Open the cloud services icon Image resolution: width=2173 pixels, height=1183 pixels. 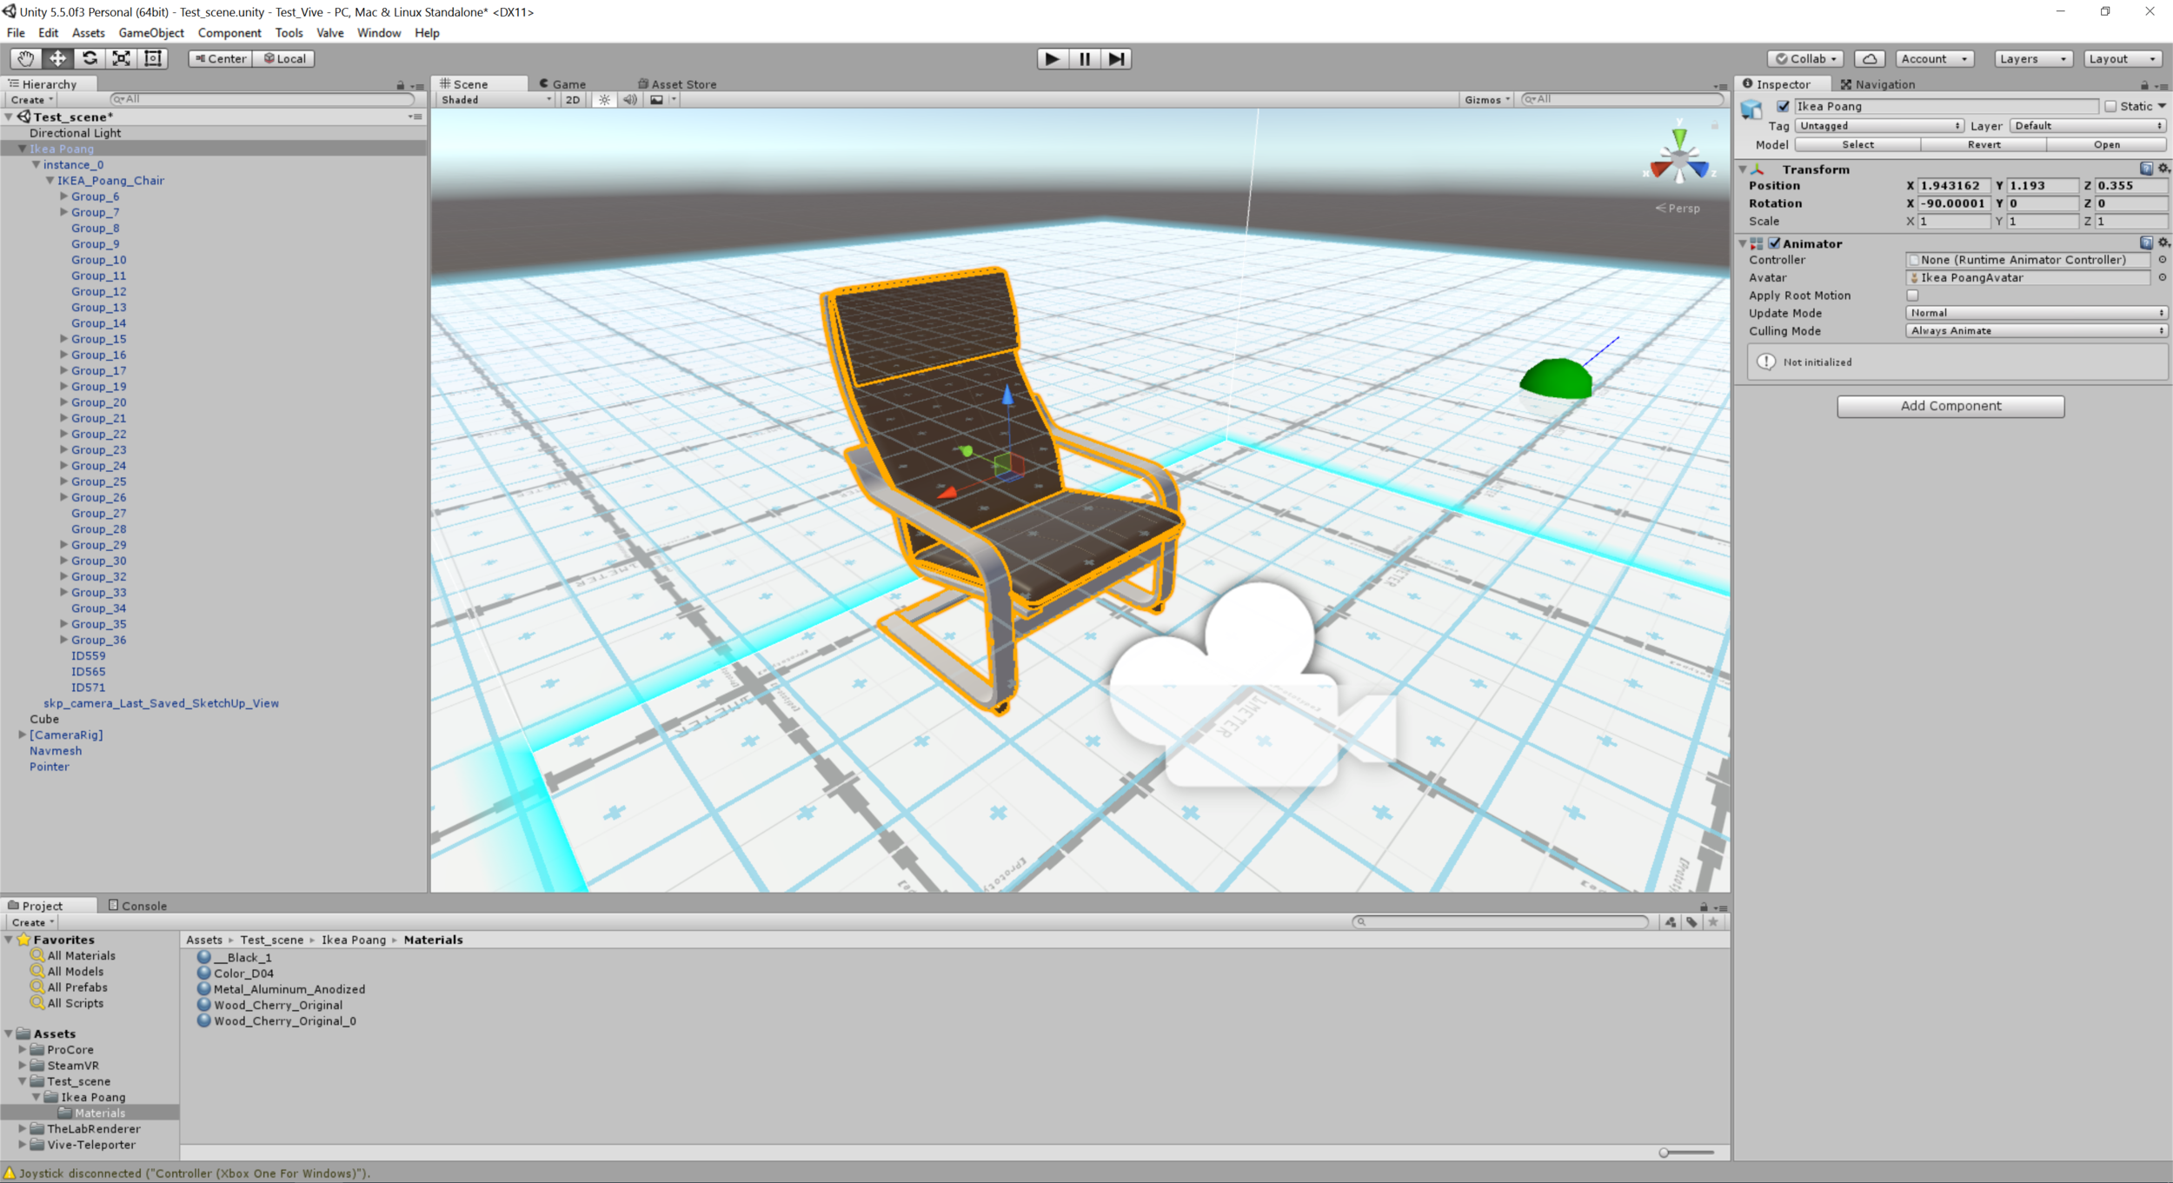(1870, 58)
